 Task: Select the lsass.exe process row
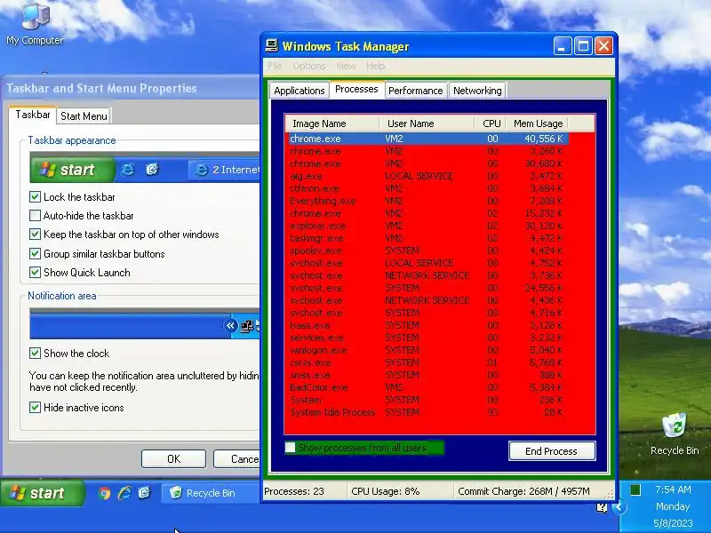click(428, 325)
